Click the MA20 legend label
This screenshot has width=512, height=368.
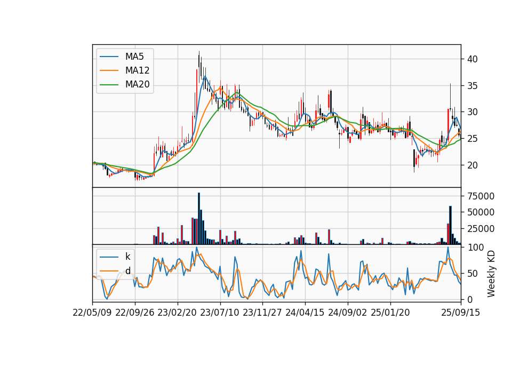(137, 84)
